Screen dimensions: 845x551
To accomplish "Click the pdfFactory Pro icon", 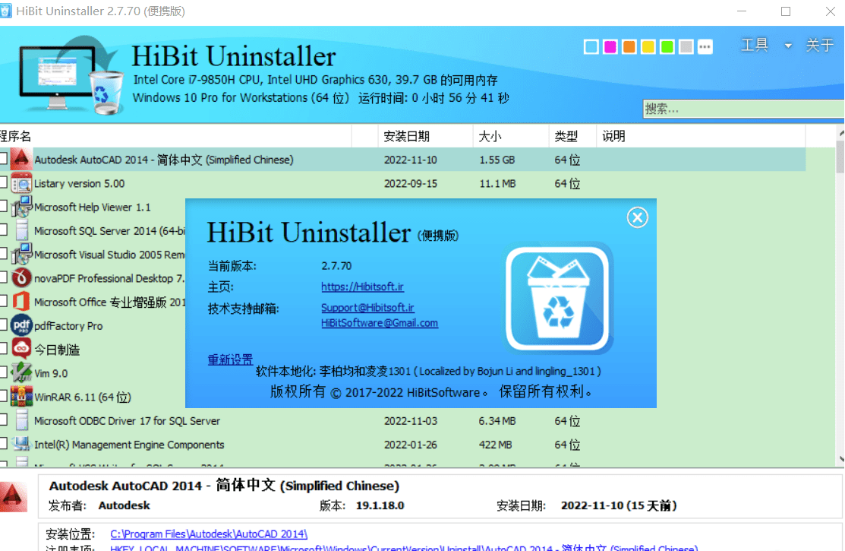I will (x=21, y=326).
